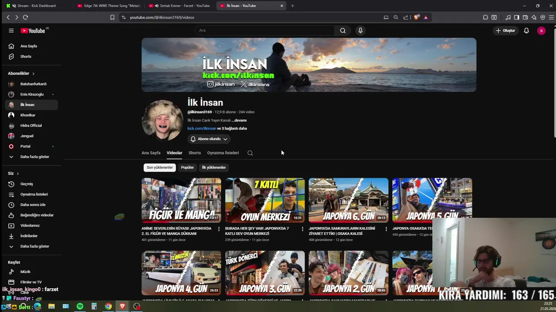This screenshot has width=556, height=312.
Task: Search within the channel using magnifier icon
Action: (x=250, y=153)
